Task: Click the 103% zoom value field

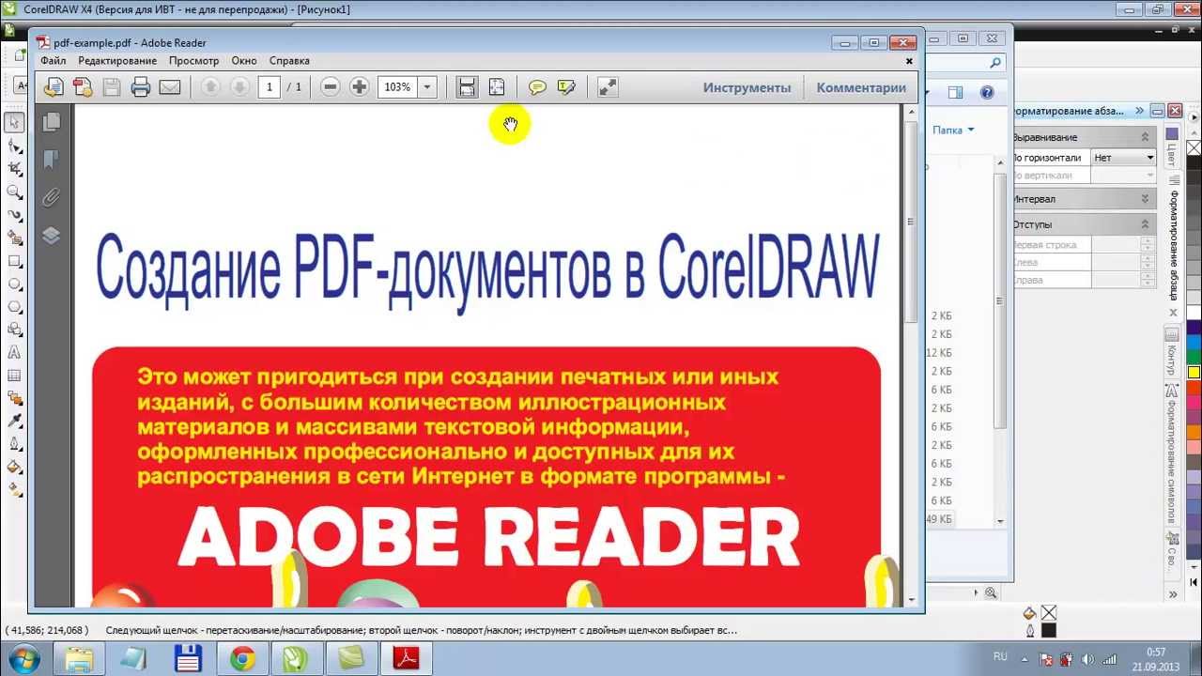Action: pyautogui.click(x=398, y=87)
